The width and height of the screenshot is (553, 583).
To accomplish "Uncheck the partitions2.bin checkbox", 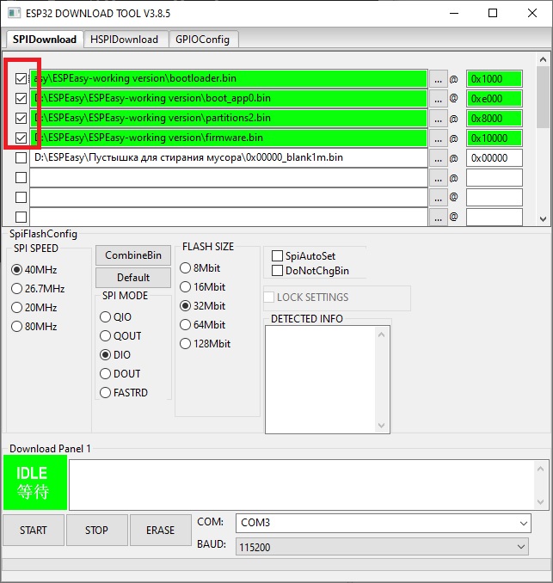I will tap(21, 119).
